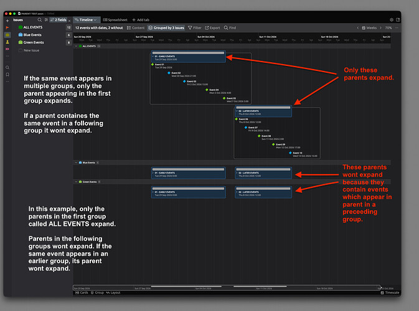The image size is (419, 311).
Task: Collapse 02 - LATER EVENTS in ALL EVENTS group
Action: tap(237, 111)
